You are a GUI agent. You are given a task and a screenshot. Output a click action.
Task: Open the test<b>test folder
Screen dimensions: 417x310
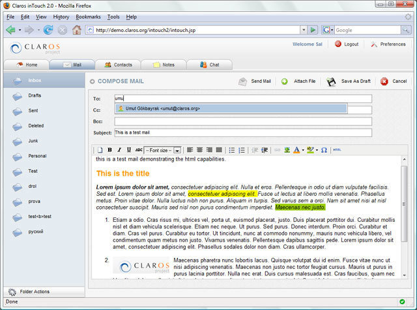click(44, 217)
